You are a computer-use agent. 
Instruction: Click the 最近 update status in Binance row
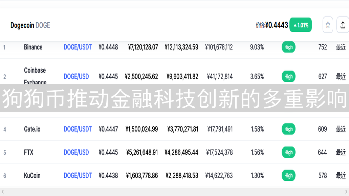pos(341,47)
